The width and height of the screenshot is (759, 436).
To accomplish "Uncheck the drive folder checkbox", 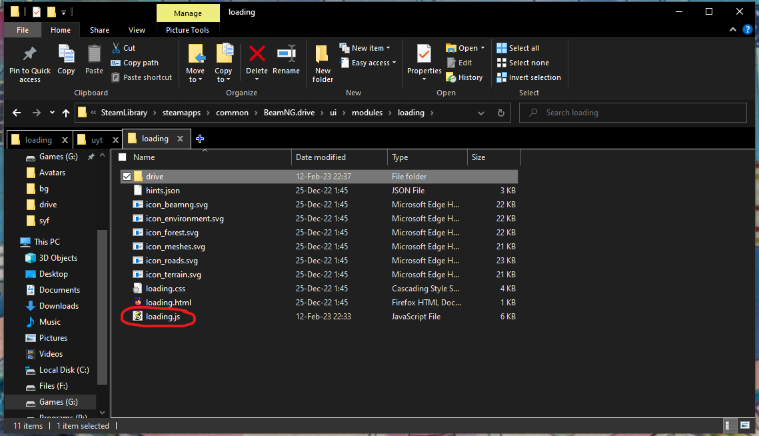I will 127,177.
